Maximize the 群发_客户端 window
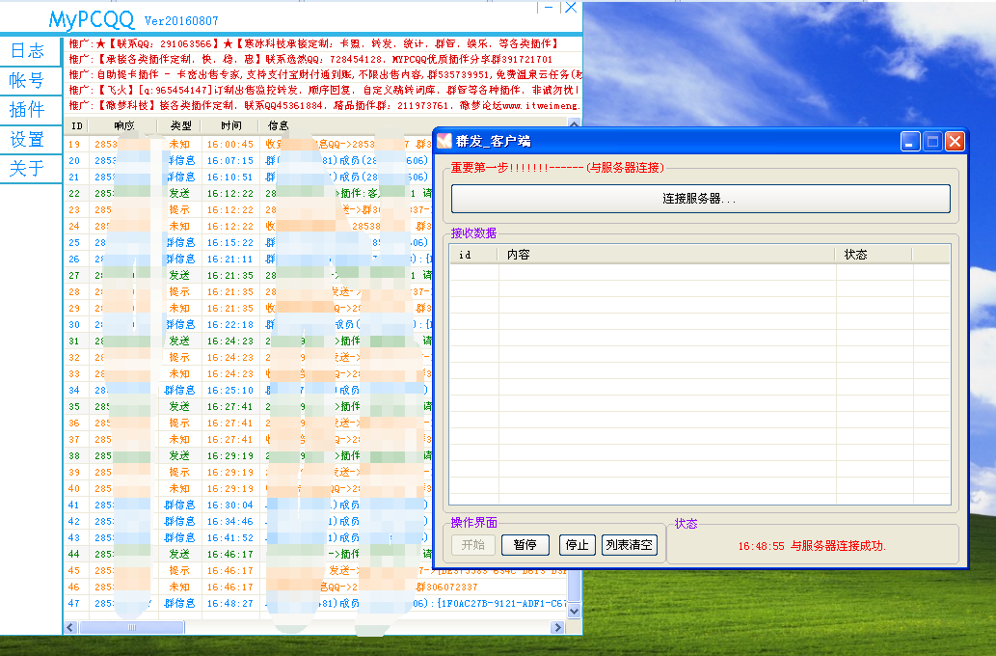 click(932, 142)
